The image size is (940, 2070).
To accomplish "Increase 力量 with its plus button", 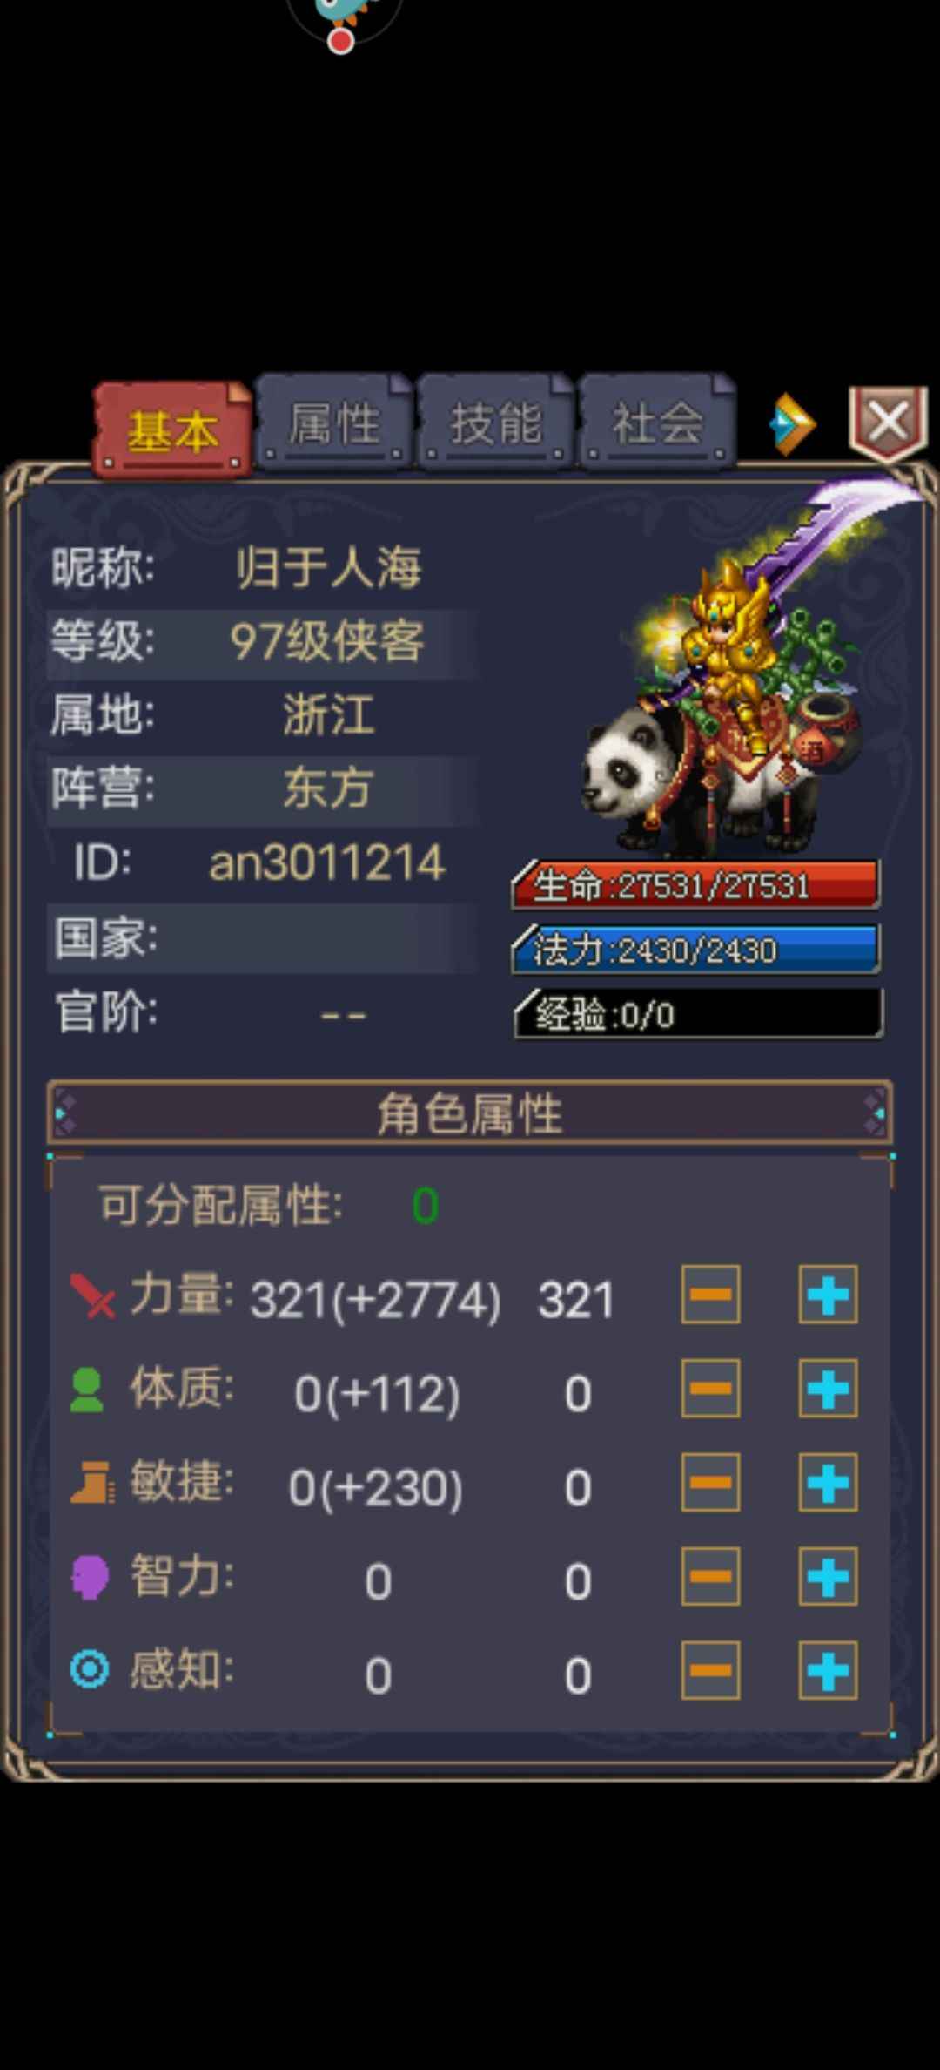I will 828,1295.
